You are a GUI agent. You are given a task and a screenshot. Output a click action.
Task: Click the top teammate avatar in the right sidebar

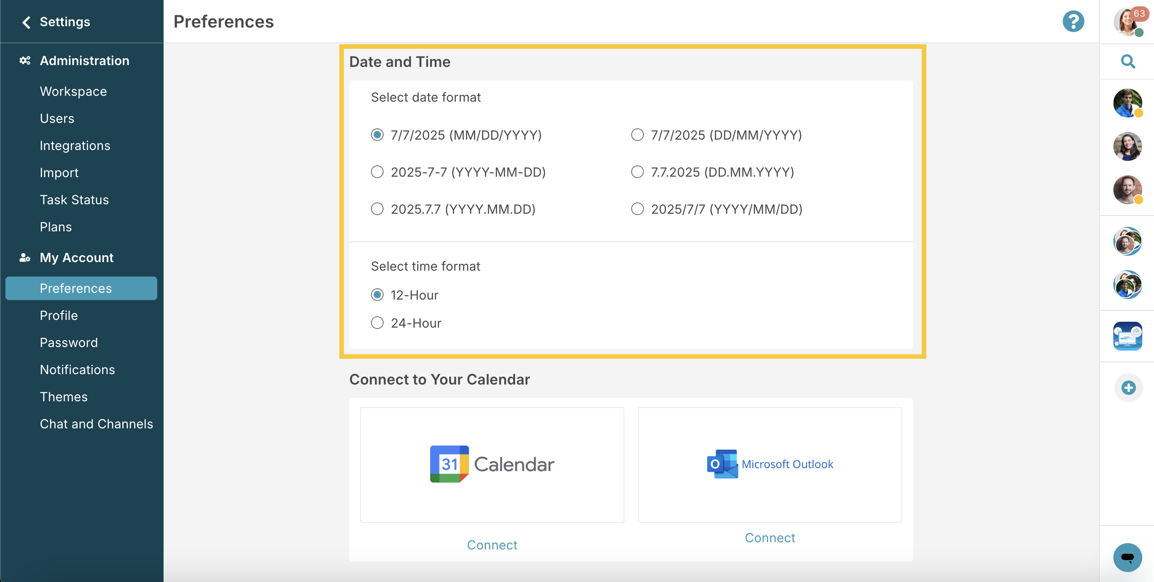pyautogui.click(x=1129, y=103)
